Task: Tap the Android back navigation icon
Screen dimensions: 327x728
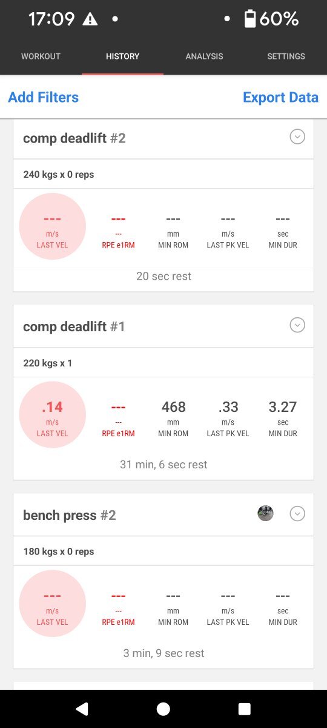Action: click(82, 709)
